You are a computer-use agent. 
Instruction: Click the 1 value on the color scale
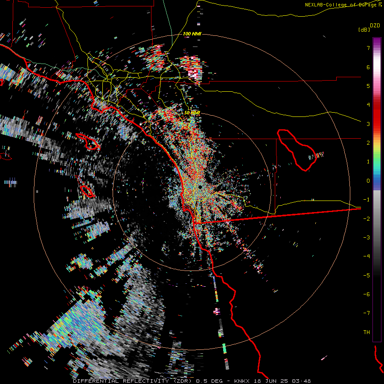(368, 162)
